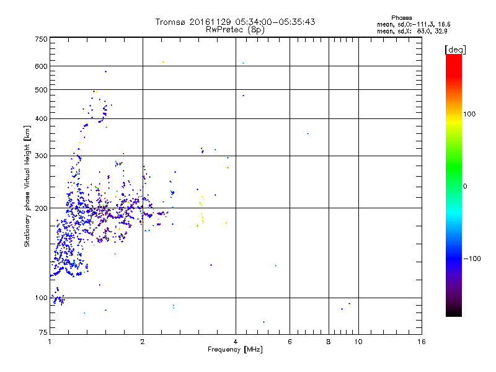Click the 'mean, sd,X: 83.0, 32.9' statistic
Screen dimensions: 496x372
point(412,32)
